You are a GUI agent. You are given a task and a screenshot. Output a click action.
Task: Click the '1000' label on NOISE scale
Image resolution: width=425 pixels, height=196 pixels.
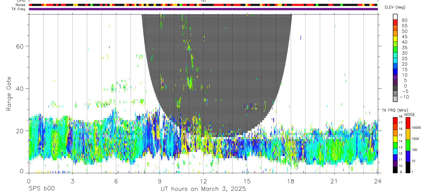click(x=415, y=139)
